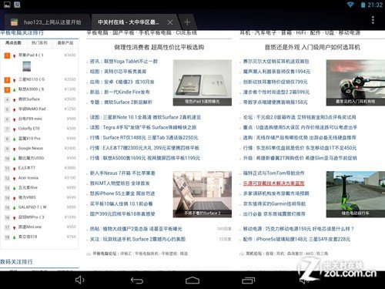Open the headline 音质还是外观 入门级用户如何选耳机
Viewport: 385px width, 289px height.
[313, 47]
